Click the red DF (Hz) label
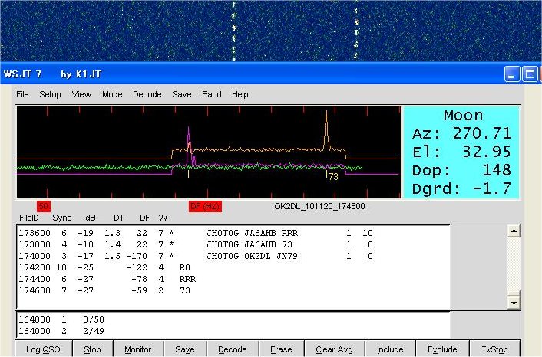This screenshot has width=542, height=357. 205,206
